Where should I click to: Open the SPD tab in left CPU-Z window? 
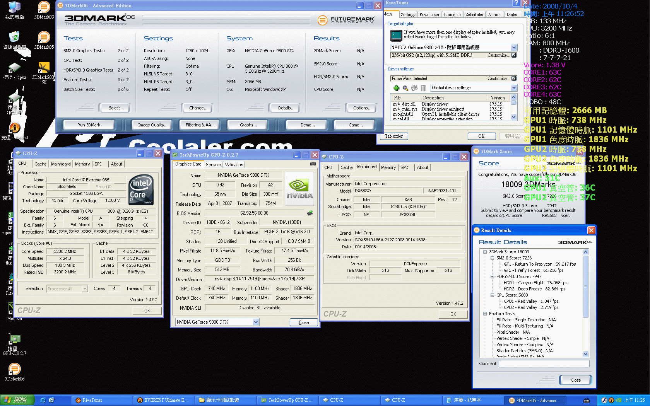pyautogui.click(x=98, y=164)
